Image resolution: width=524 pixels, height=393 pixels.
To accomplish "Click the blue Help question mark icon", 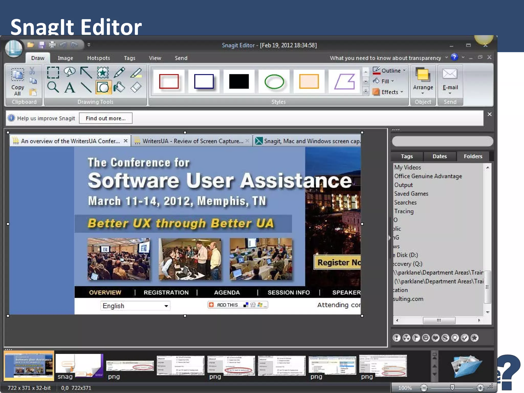I will click(454, 57).
